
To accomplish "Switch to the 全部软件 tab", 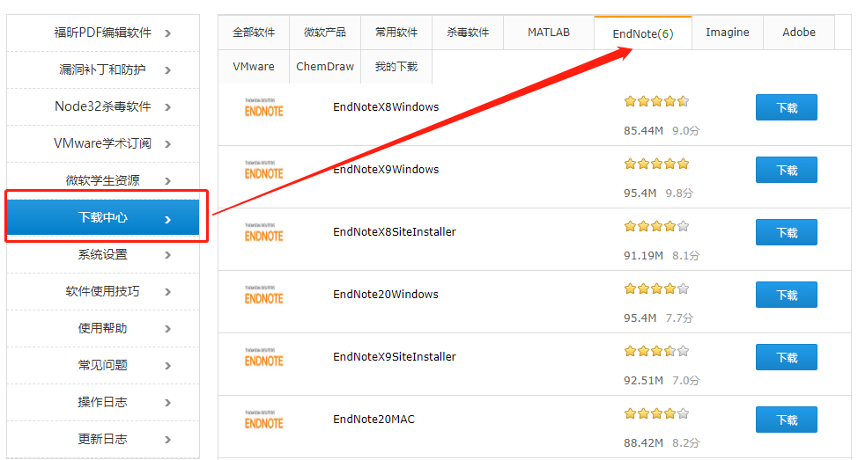I will point(254,33).
